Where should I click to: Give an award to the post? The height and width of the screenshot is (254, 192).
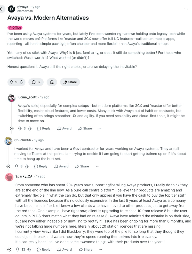[x=52, y=82]
